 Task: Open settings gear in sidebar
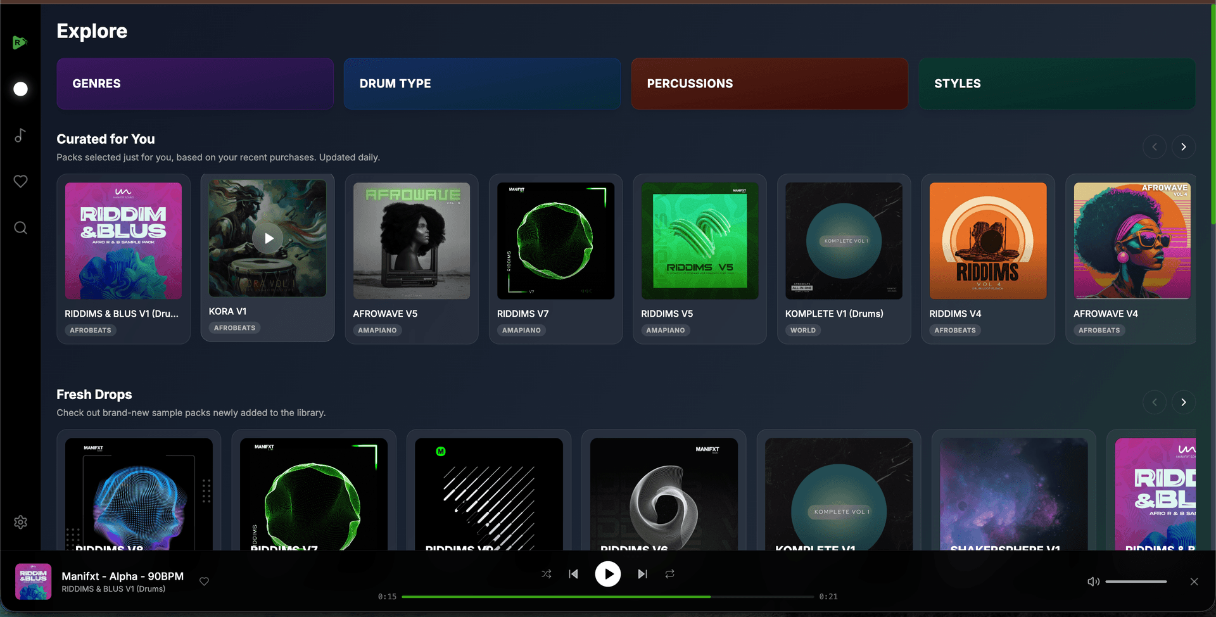tap(20, 522)
